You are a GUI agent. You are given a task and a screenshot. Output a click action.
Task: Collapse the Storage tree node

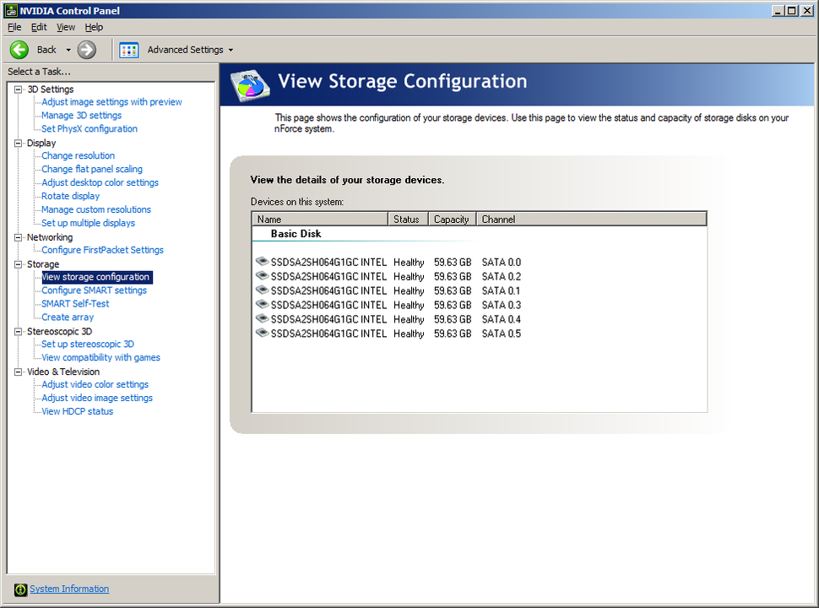point(19,264)
